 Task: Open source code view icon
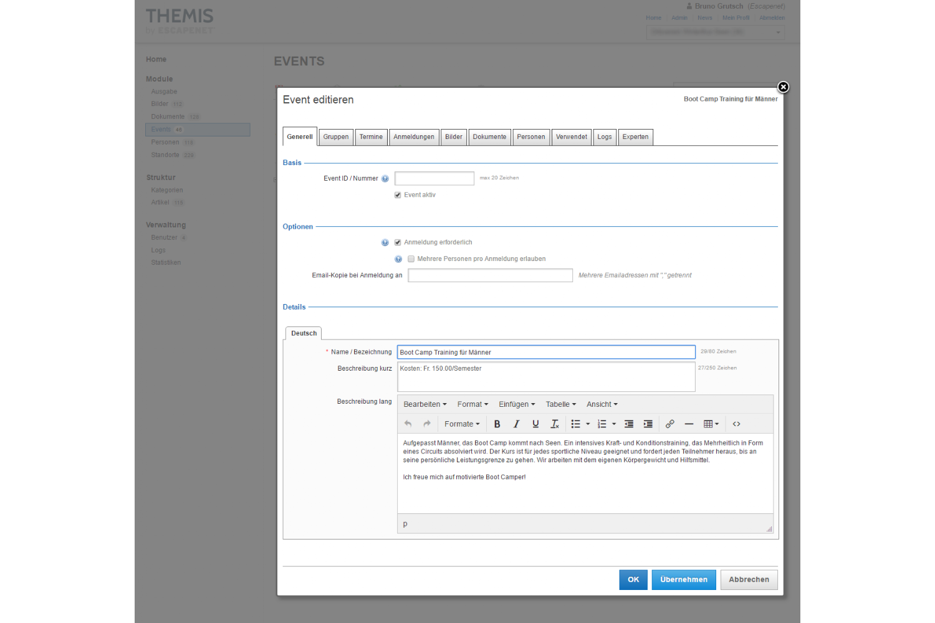[736, 424]
